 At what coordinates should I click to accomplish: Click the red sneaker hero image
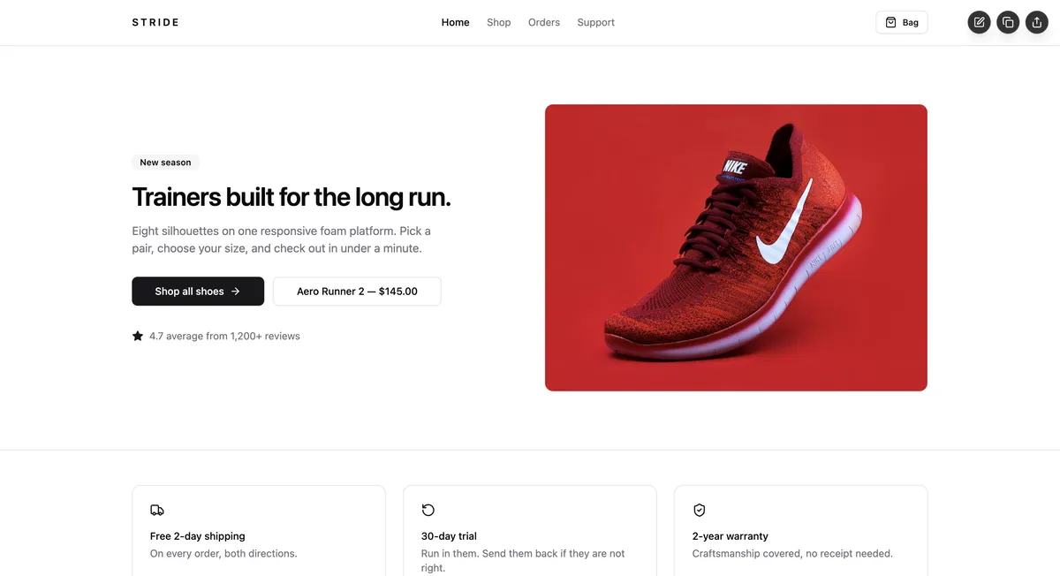pos(736,247)
